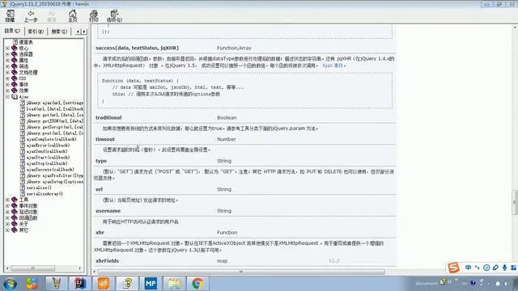518x291 pixels.
Task: Click the Sogou input method S logo
Action: pos(453,268)
